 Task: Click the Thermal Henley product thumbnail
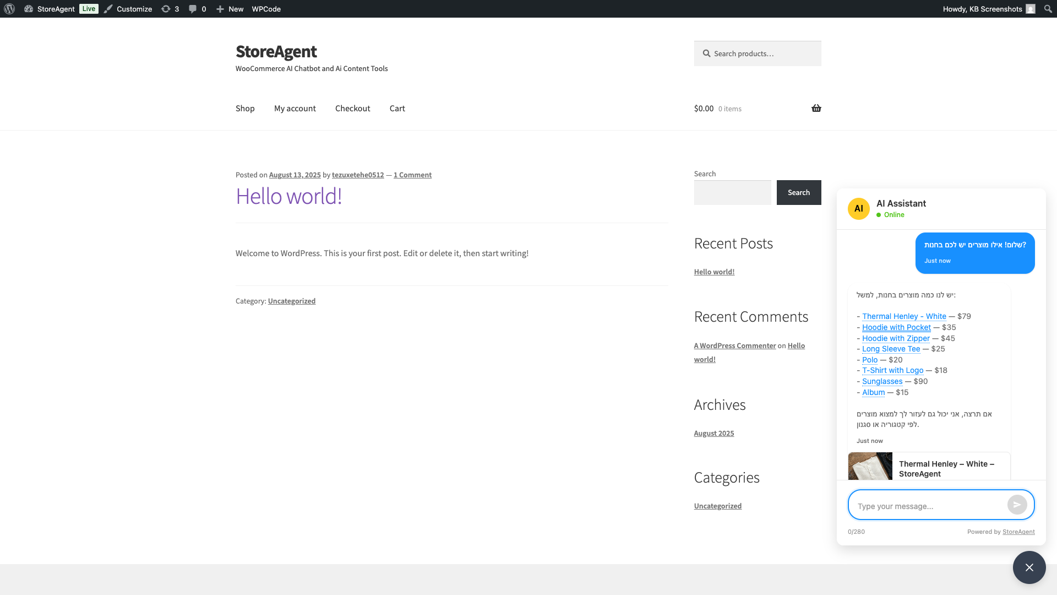pos(870,466)
